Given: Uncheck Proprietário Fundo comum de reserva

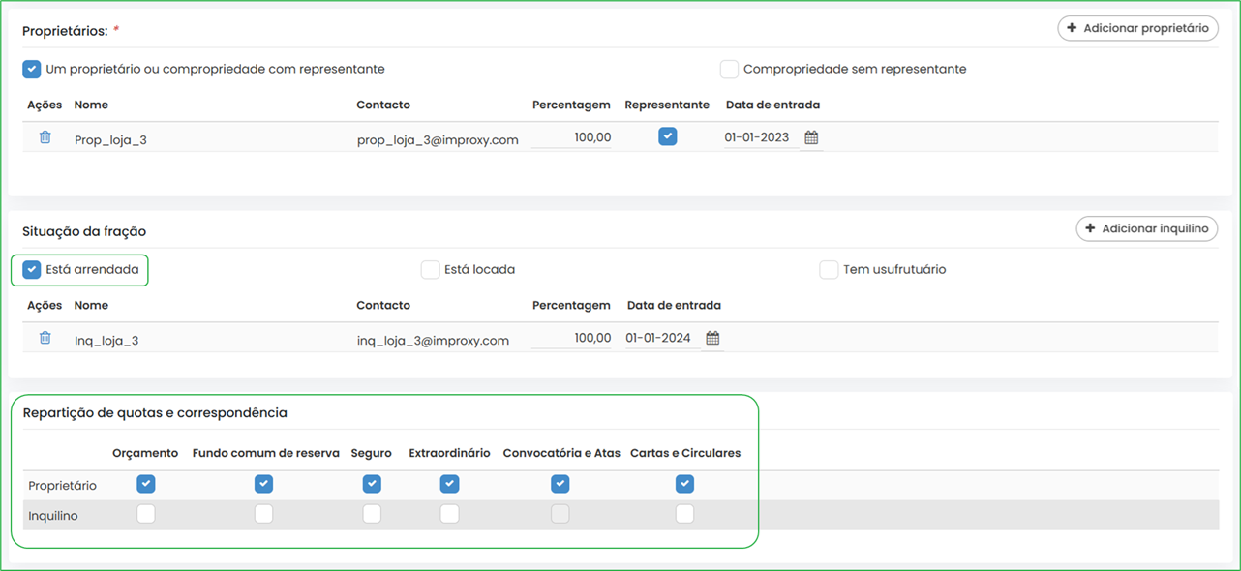Looking at the screenshot, I should [x=263, y=483].
